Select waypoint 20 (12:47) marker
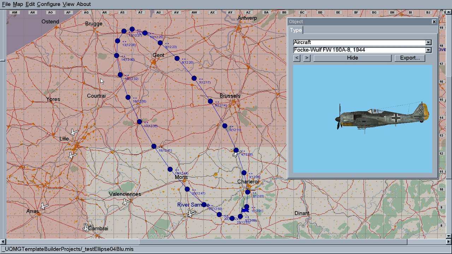452x254 pixels. (187, 189)
